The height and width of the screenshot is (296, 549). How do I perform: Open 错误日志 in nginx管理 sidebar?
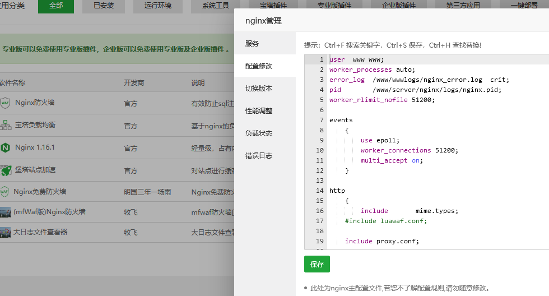(x=265, y=155)
